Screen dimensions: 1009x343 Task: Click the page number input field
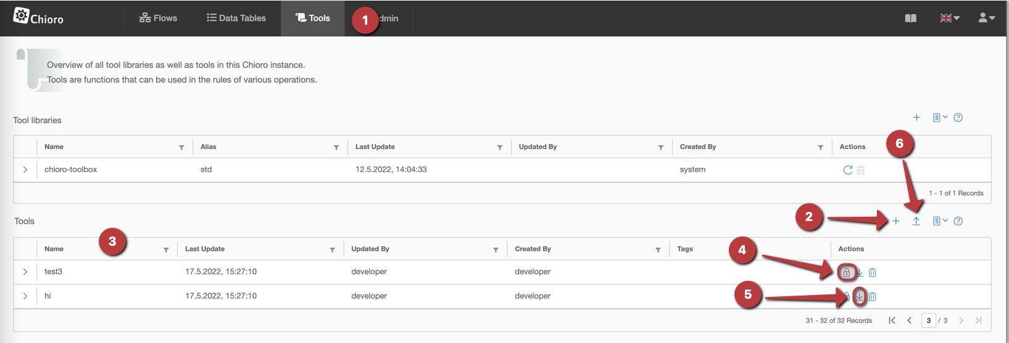(928, 320)
